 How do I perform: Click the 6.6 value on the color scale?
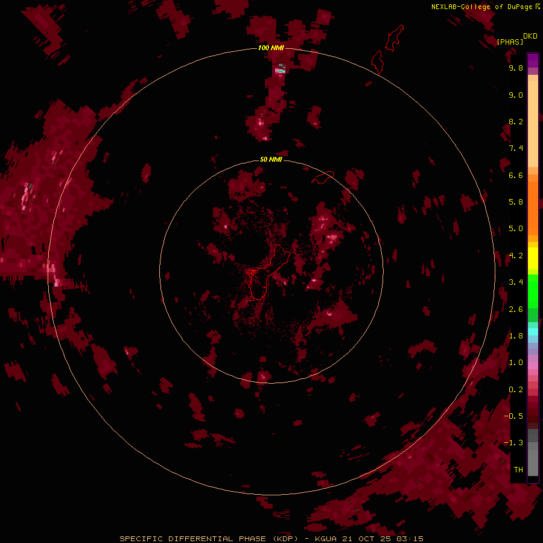coord(516,175)
